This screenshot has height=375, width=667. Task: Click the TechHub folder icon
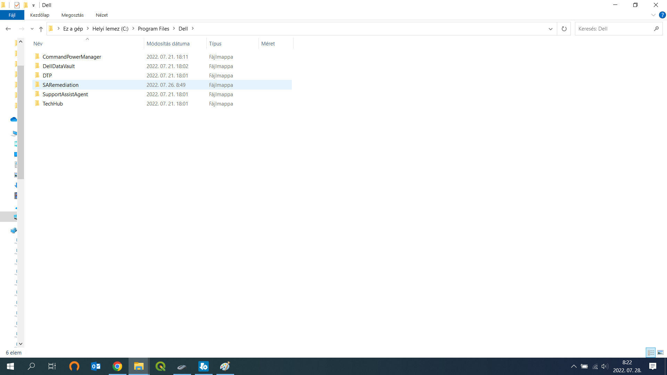[x=37, y=103]
